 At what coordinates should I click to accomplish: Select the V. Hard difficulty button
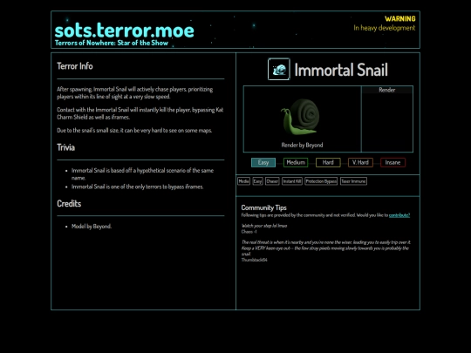[360, 162]
